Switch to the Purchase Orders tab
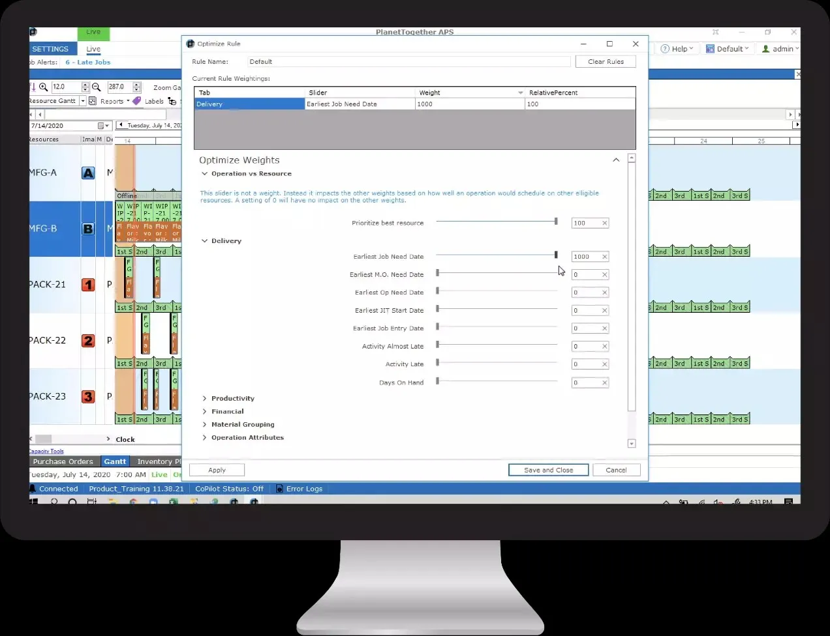 63,461
